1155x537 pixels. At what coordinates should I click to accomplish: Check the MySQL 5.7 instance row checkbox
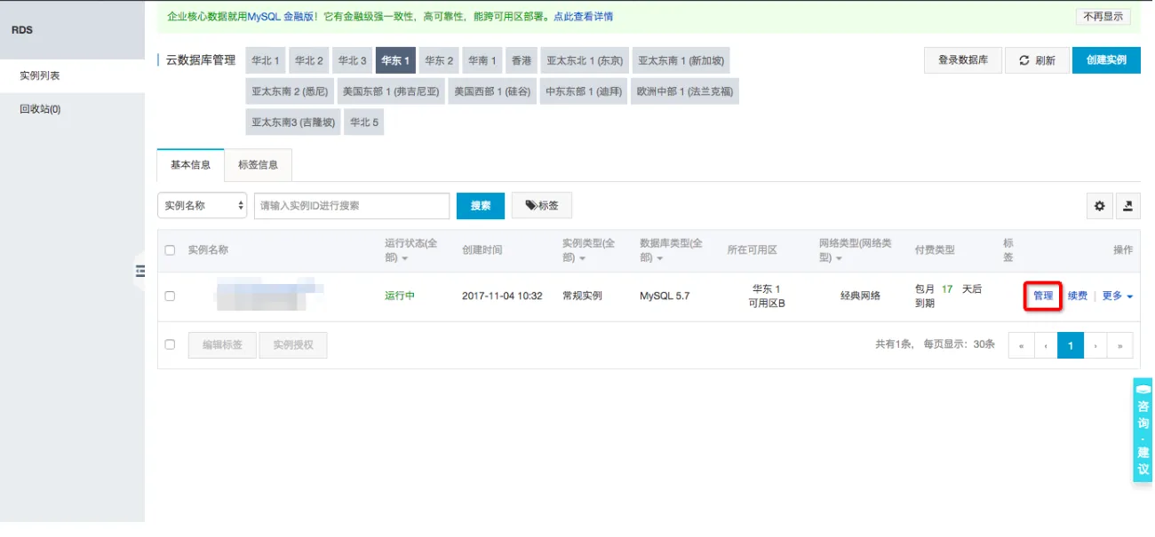170,296
